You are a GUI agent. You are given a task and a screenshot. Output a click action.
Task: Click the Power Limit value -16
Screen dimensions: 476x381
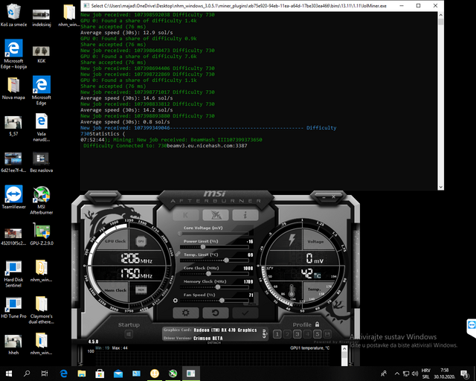[x=250, y=242]
